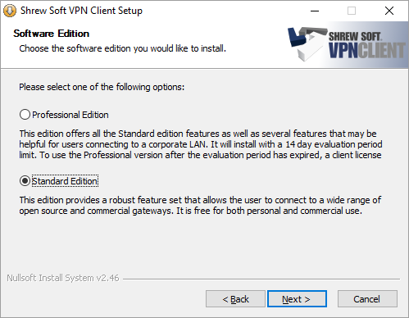Close the Shrew Soft VPN Client Setup window

click(389, 11)
